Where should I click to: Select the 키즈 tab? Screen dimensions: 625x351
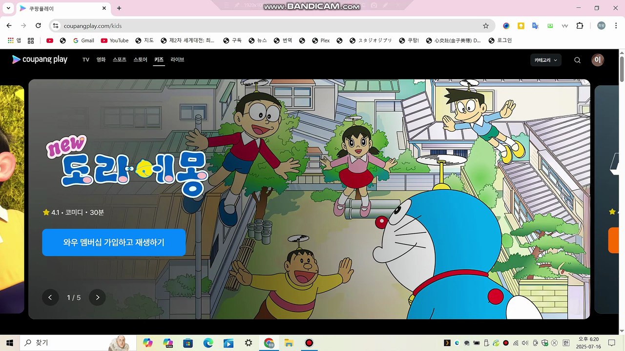[x=159, y=59]
